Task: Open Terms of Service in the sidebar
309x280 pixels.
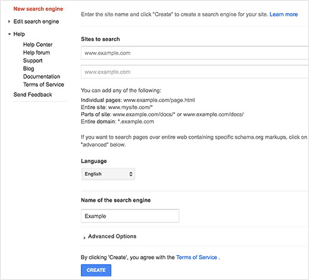Action: point(43,84)
